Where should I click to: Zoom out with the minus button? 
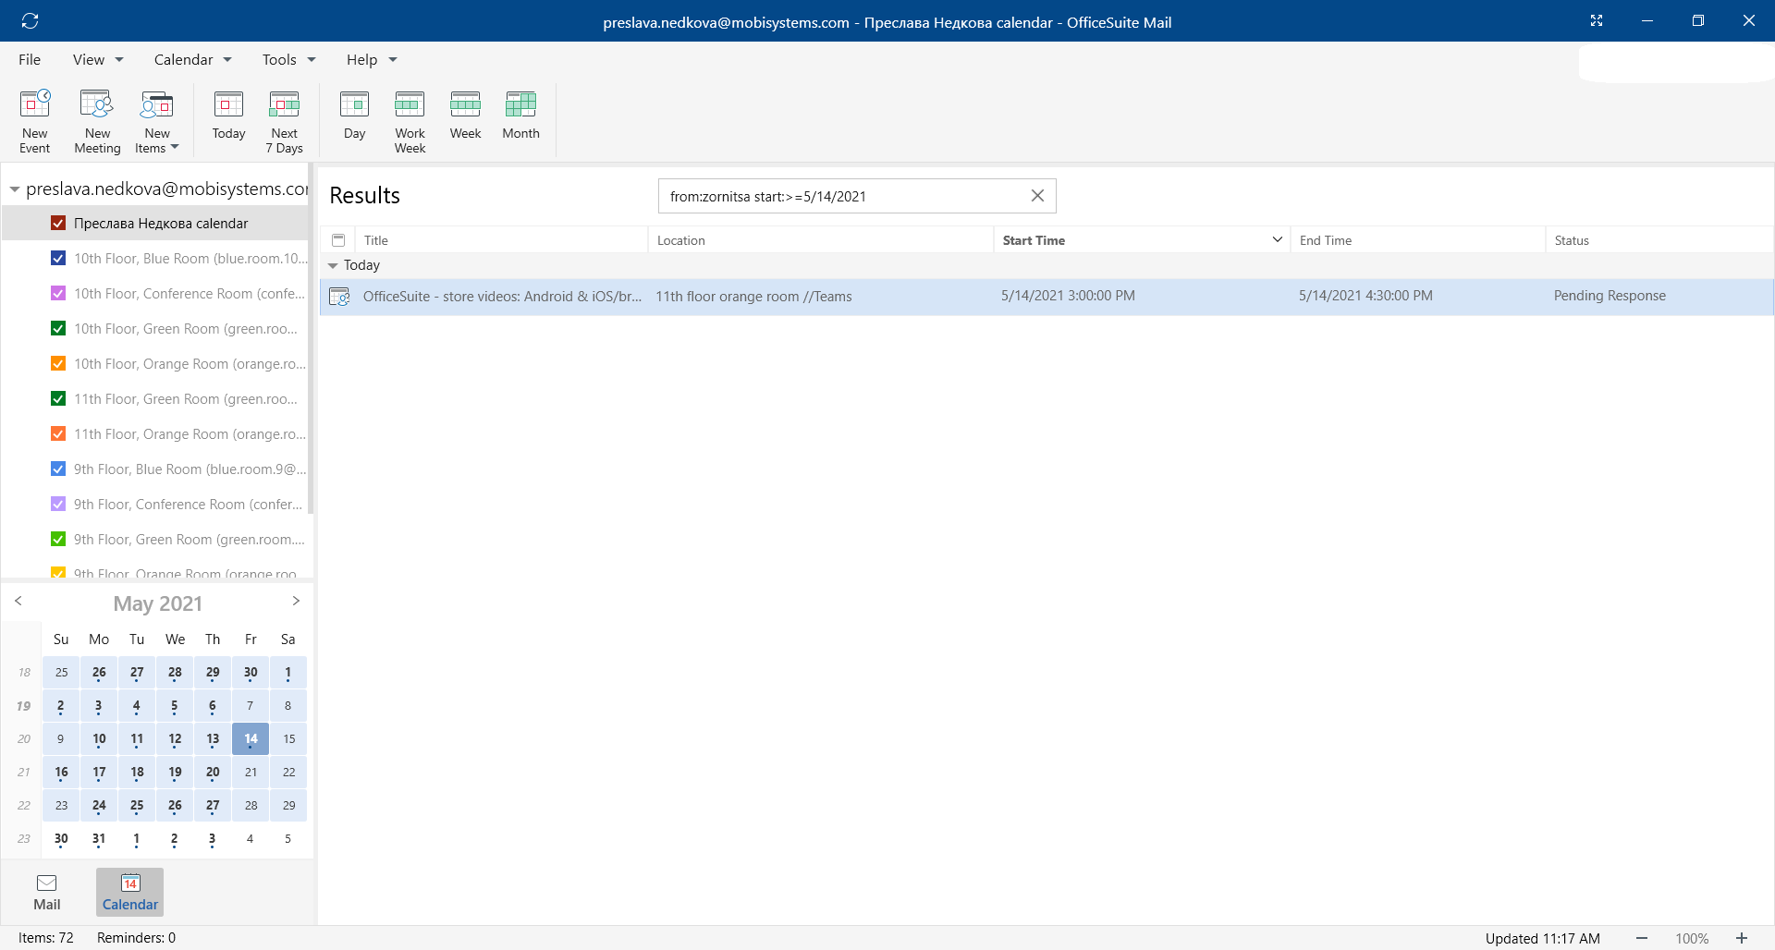pos(1642,938)
